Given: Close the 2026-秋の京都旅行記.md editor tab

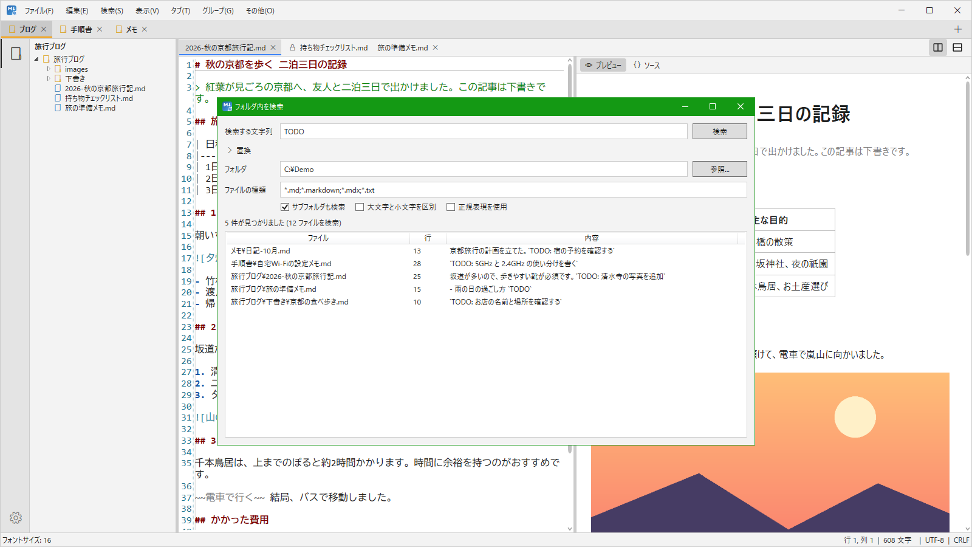Looking at the screenshot, I should coord(273,47).
